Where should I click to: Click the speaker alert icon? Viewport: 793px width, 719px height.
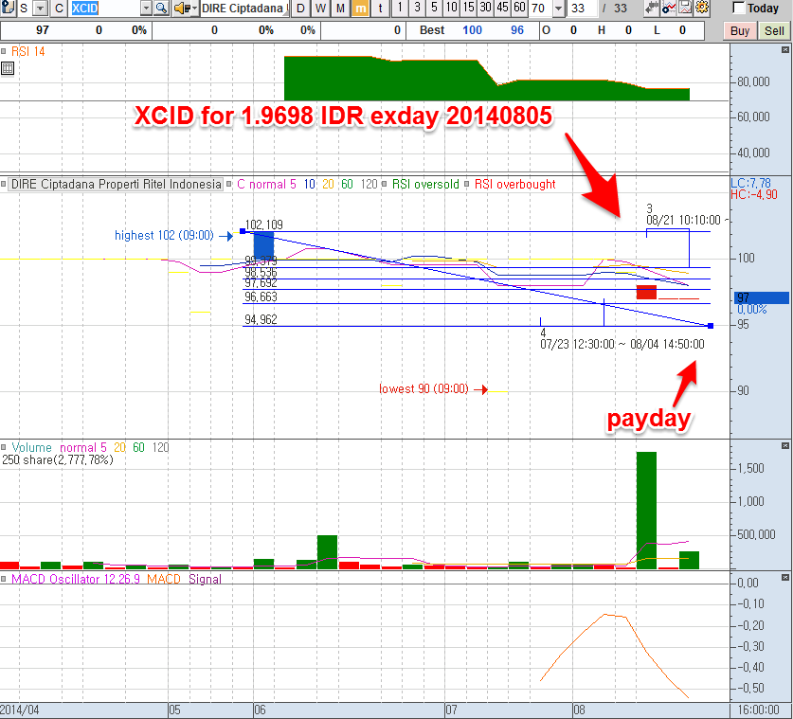[181, 9]
